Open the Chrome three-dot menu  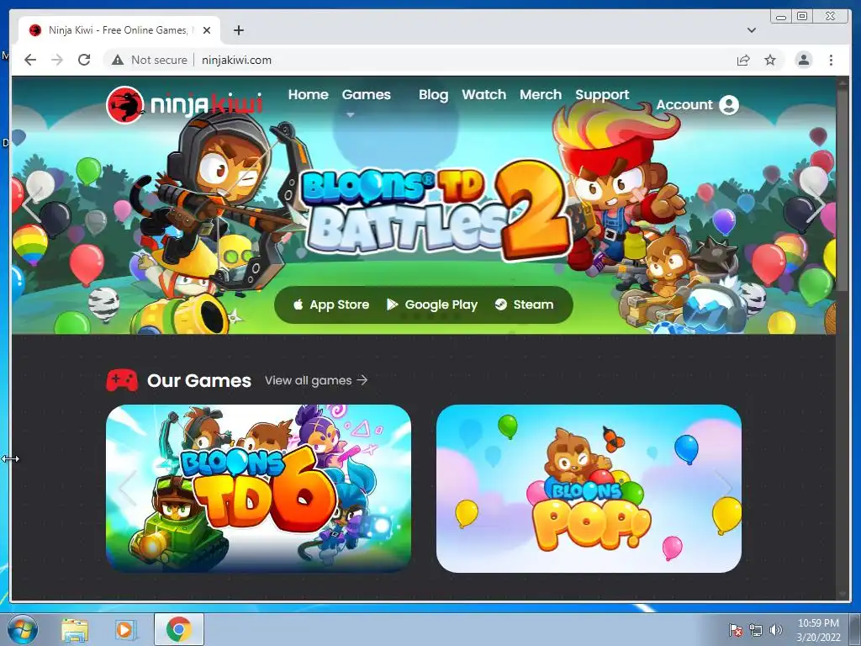pyautogui.click(x=831, y=60)
